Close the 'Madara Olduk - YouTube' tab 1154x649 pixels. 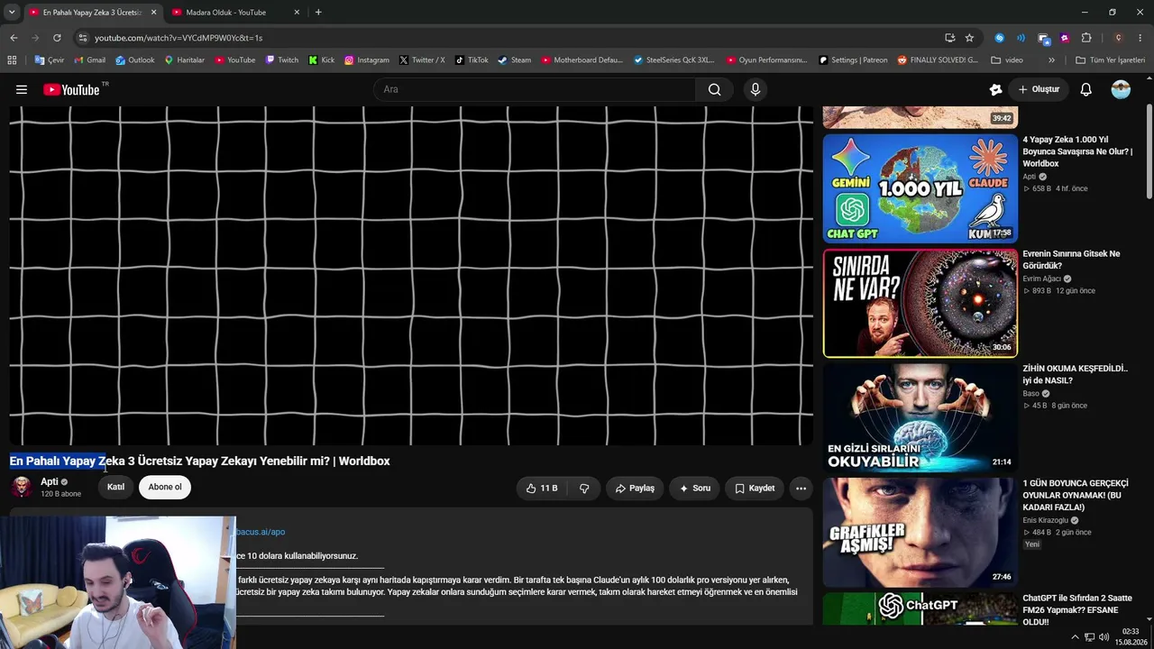tap(297, 13)
